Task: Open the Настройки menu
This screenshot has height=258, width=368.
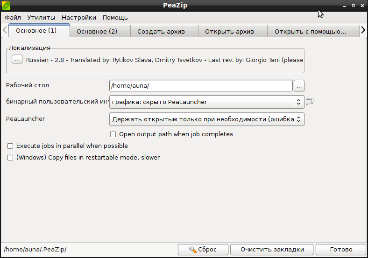Action: tap(79, 18)
